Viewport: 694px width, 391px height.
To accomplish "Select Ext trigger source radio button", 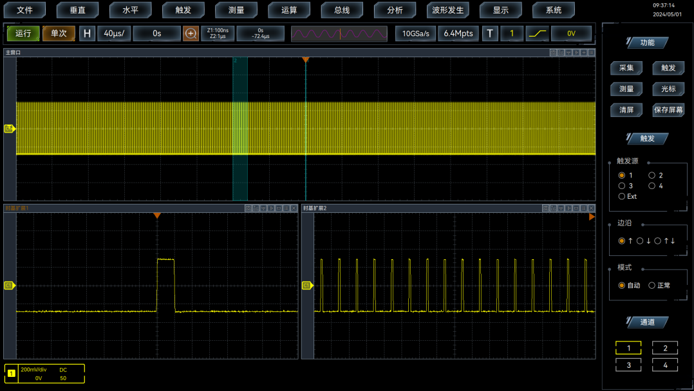I will (622, 196).
